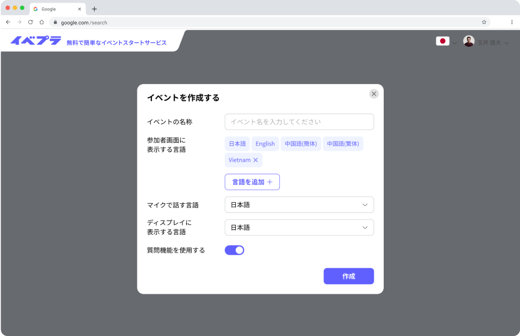Open a new browser tab
Screen dimensions: 520x336
point(94,9)
